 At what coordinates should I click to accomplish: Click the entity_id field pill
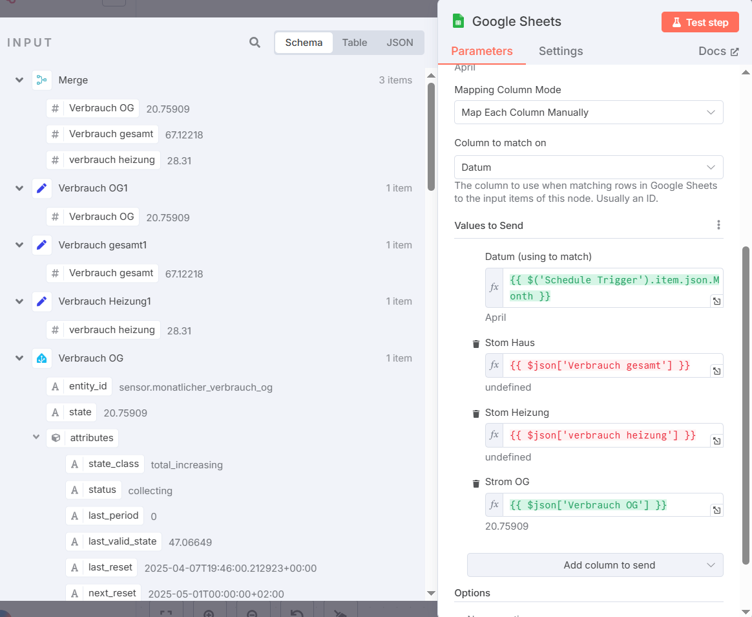click(79, 387)
